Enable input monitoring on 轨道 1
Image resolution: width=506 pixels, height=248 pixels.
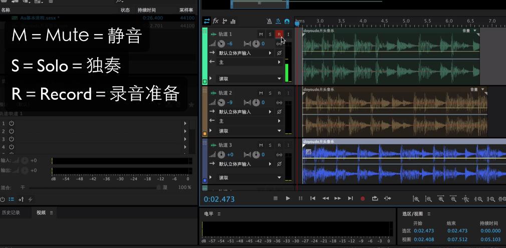288,34
